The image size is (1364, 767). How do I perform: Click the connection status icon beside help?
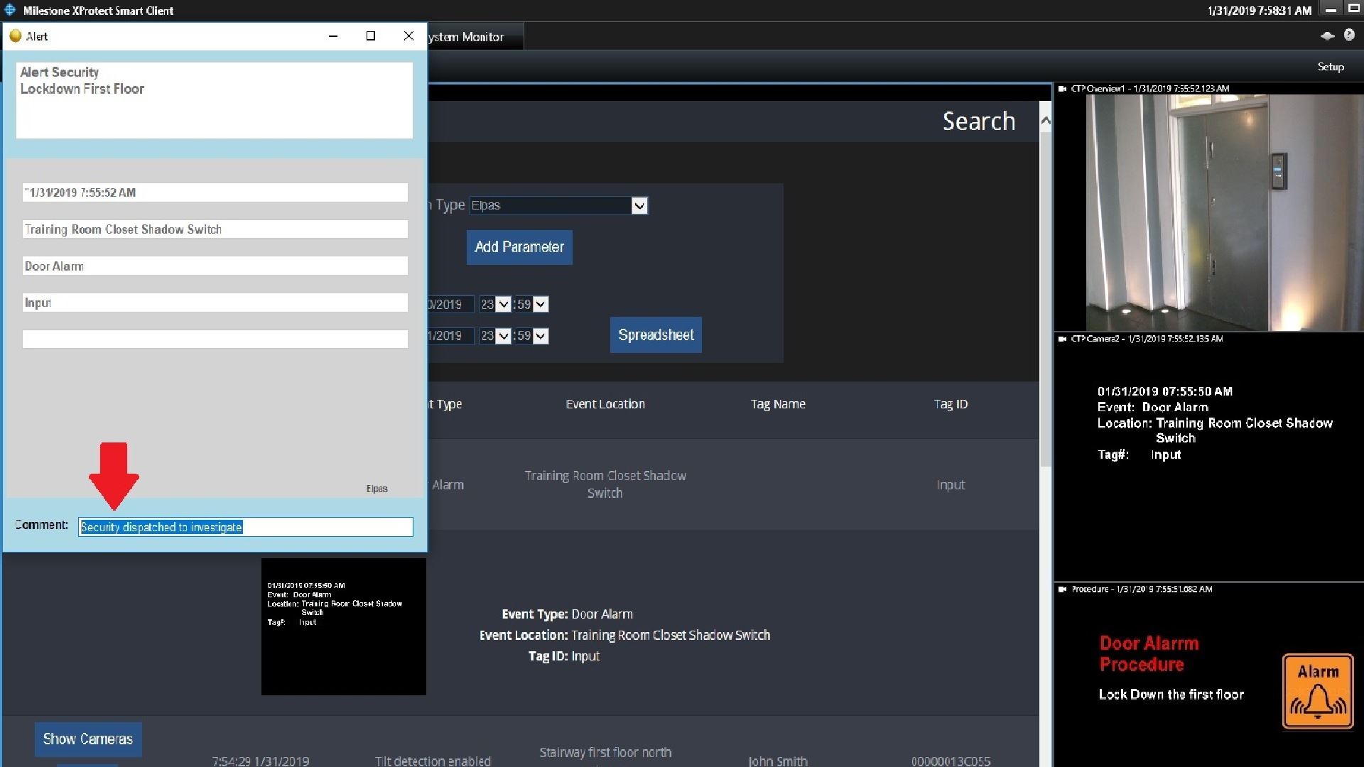pos(1327,36)
